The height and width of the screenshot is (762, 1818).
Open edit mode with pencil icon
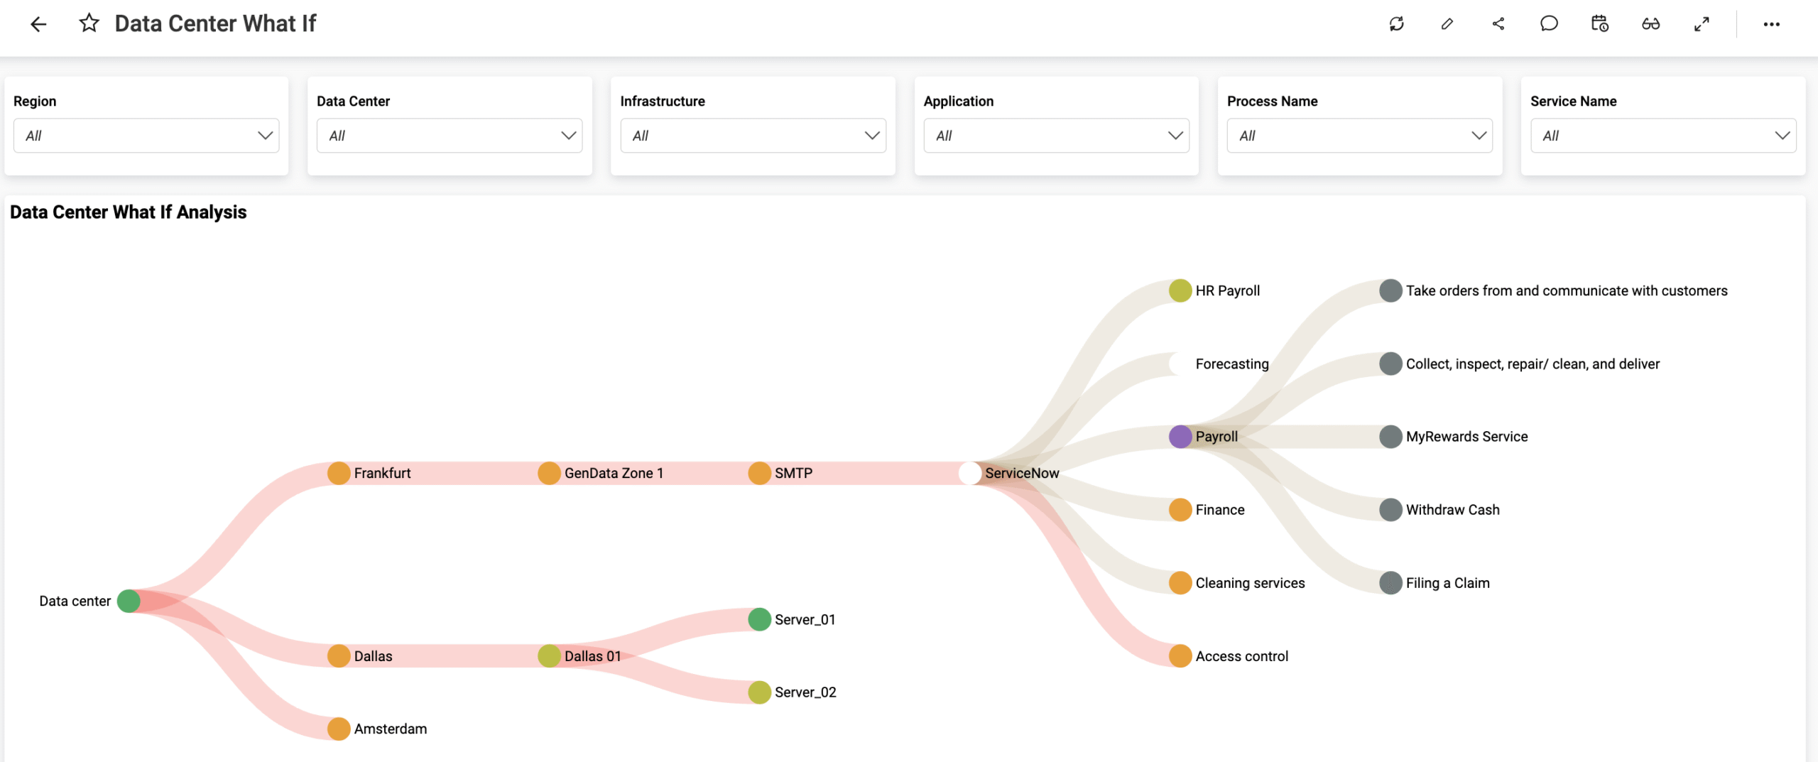(1447, 24)
